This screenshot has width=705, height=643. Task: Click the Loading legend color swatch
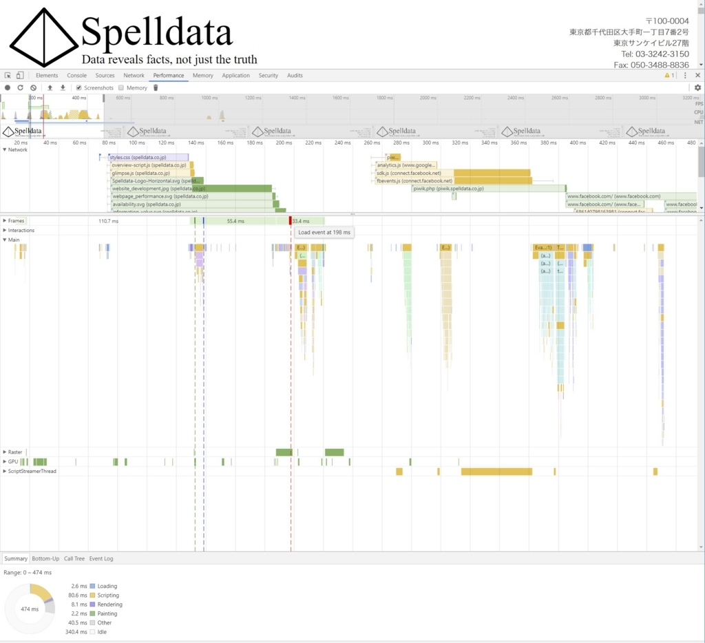(x=92, y=586)
